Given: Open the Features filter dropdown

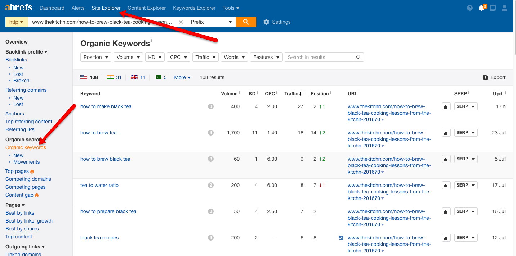Looking at the screenshot, I should coord(266,57).
